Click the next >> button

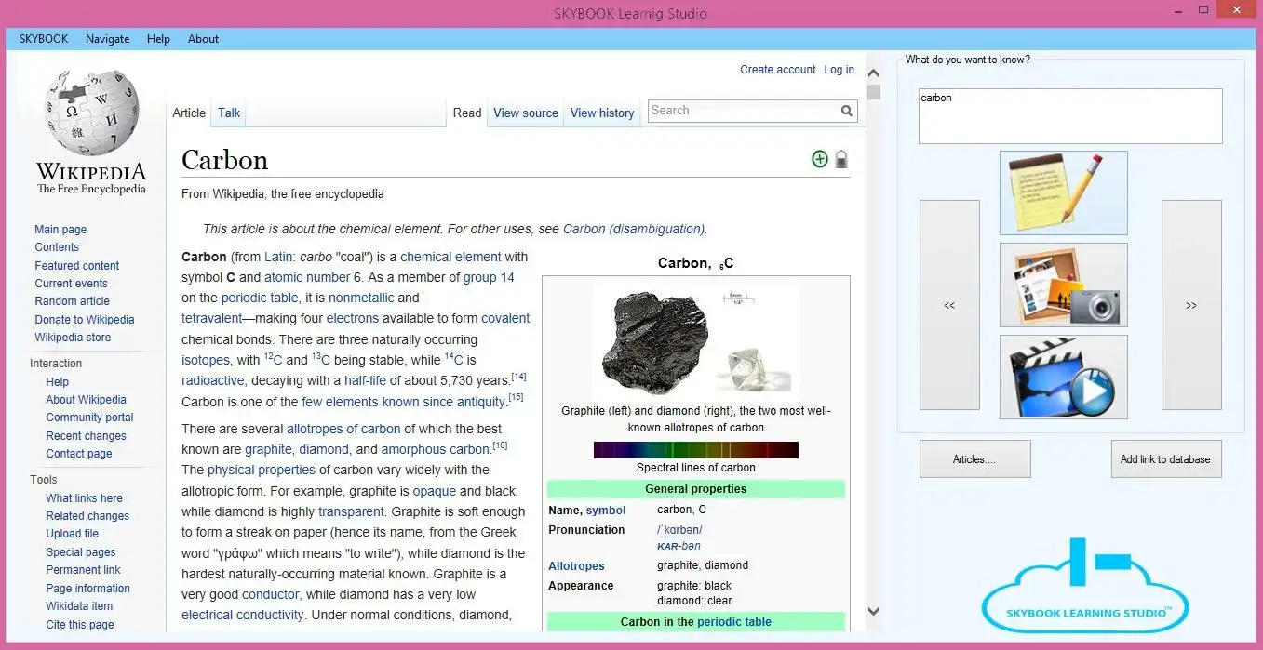coord(1191,305)
